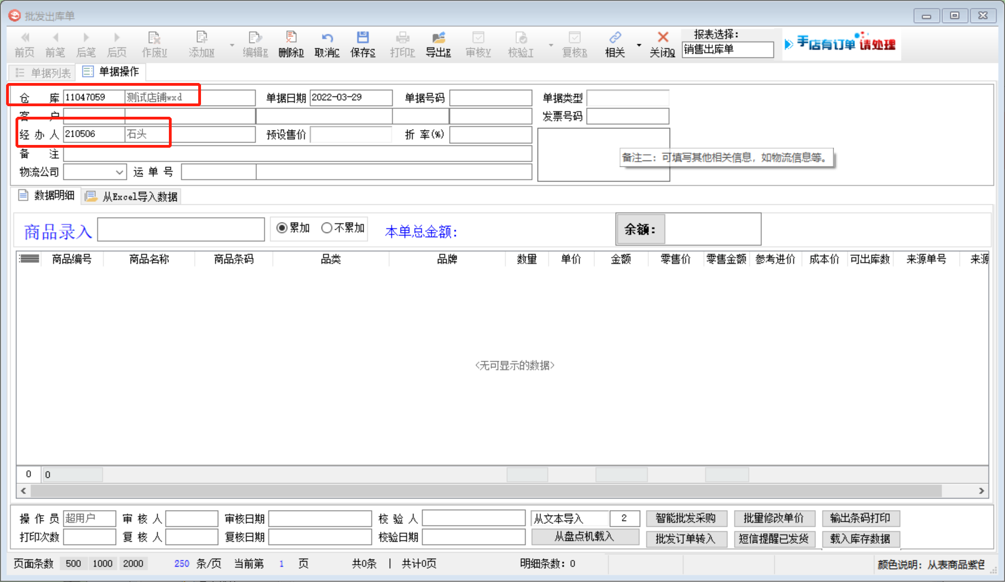Click the horizontal scrollbar left arrow
Image resolution: width=1005 pixels, height=582 pixels.
pos(23,491)
